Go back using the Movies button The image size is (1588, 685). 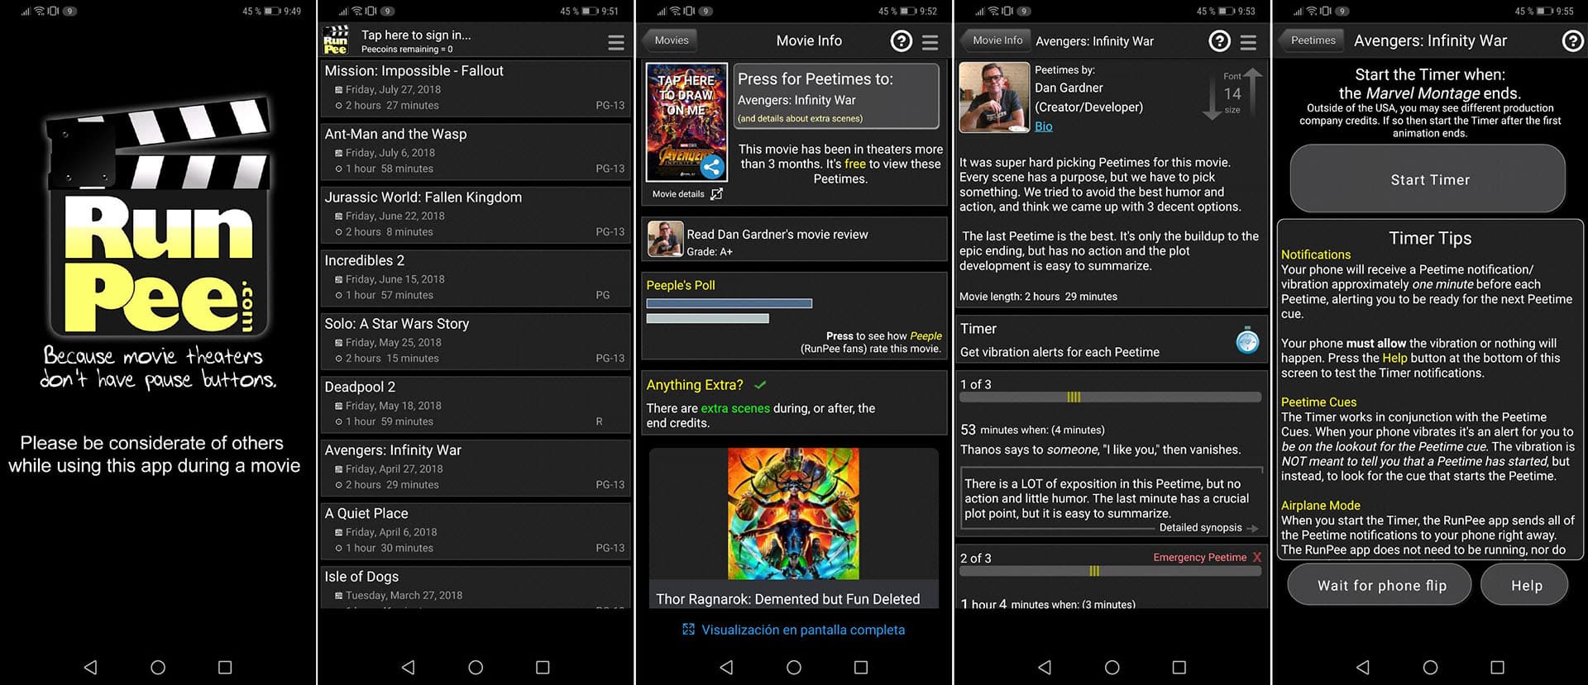tap(671, 40)
